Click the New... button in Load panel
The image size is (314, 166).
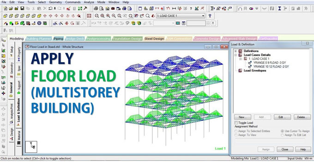point(242,117)
